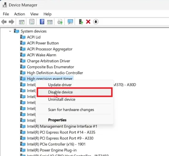
Task: Collapse the System devices category
Action: (x=10, y=31)
